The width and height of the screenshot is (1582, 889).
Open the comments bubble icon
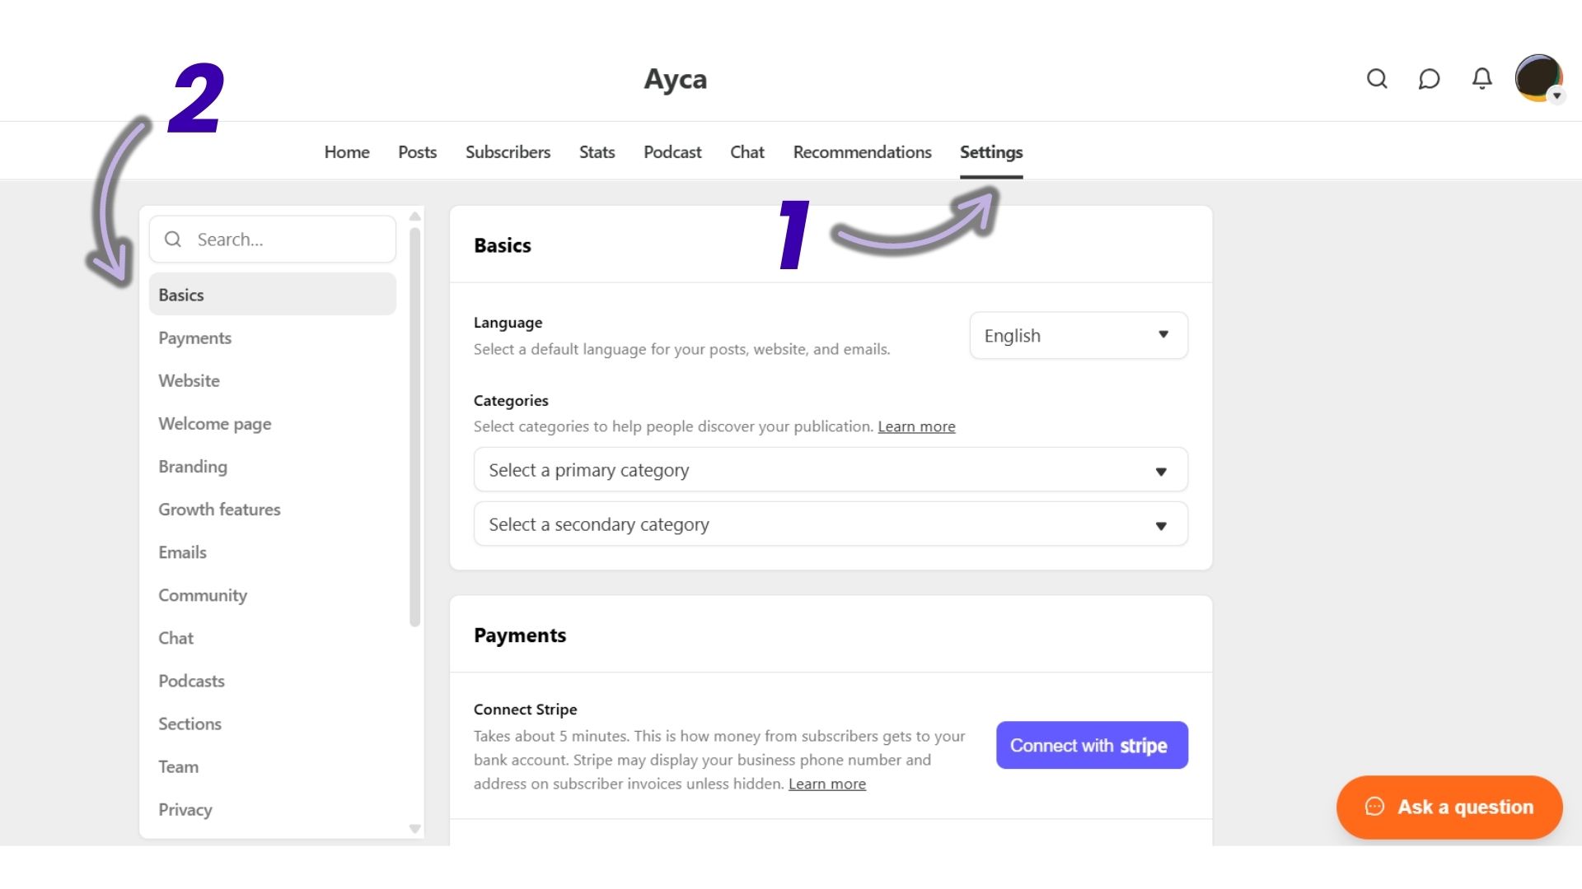coord(1429,79)
